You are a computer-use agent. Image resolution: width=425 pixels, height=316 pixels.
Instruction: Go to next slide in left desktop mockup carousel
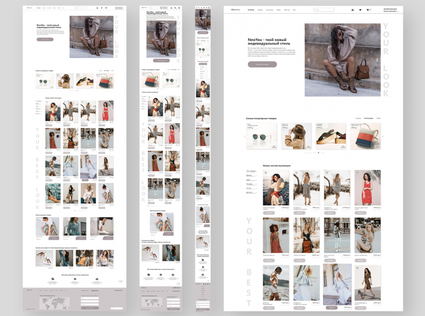tap(114, 81)
